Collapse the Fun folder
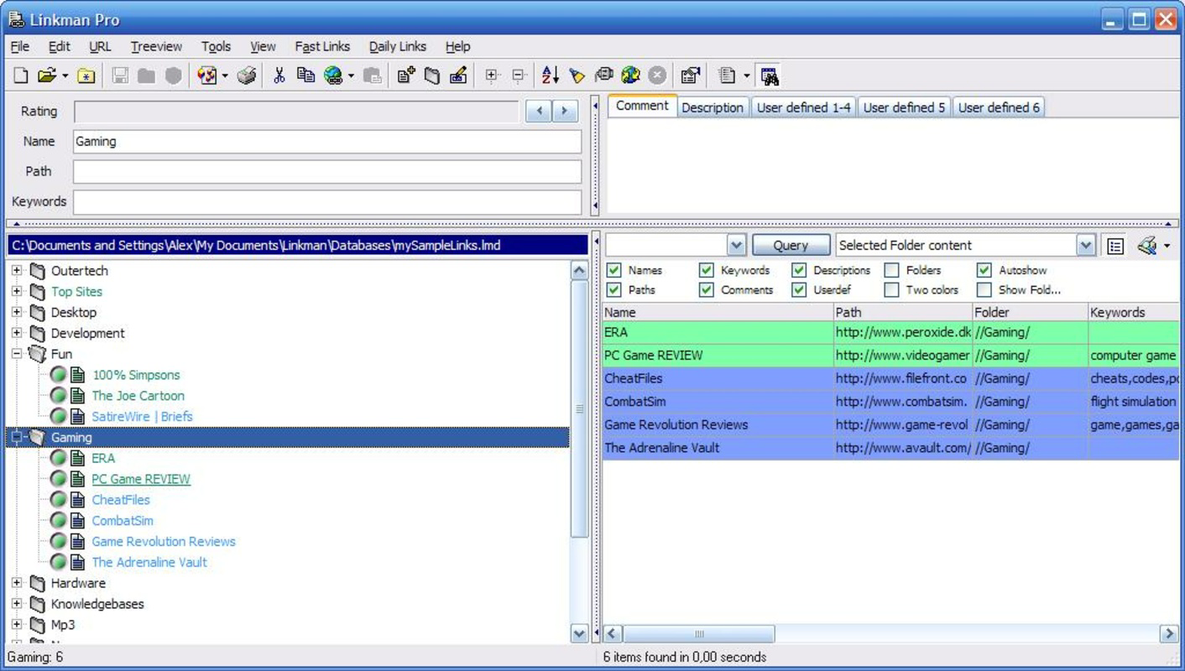Viewport: 1185px width, 671px height. pyautogui.click(x=17, y=354)
